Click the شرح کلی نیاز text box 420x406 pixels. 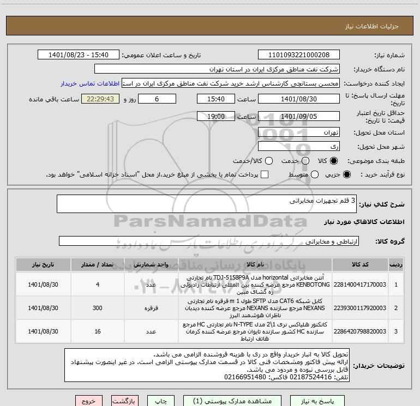click(207, 204)
